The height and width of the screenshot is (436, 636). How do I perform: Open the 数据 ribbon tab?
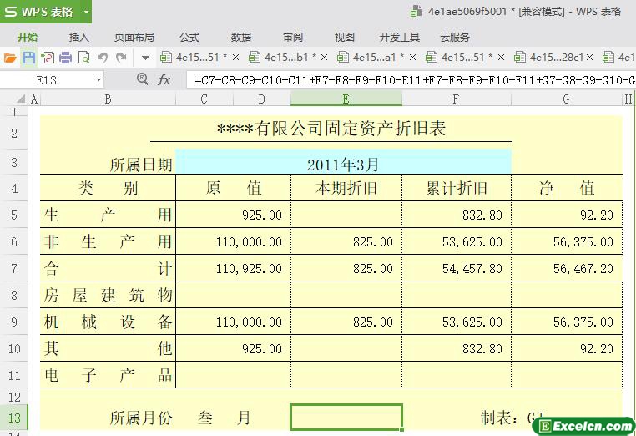(x=241, y=38)
